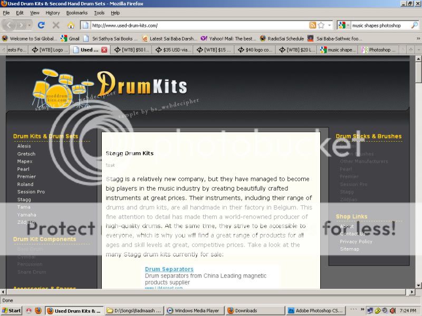Open the Sitemap link
The height and width of the screenshot is (316, 422).
coord(349,249)
